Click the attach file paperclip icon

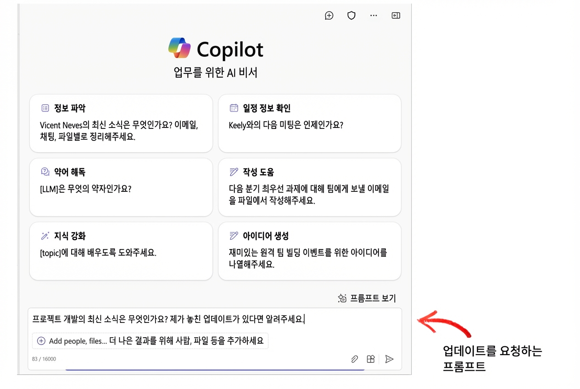click(x=354, y=359)
